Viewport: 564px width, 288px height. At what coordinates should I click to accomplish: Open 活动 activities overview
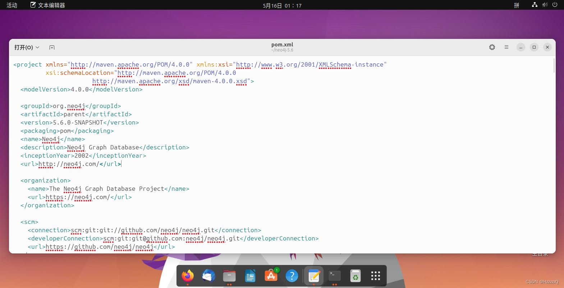tap(12, 5)
